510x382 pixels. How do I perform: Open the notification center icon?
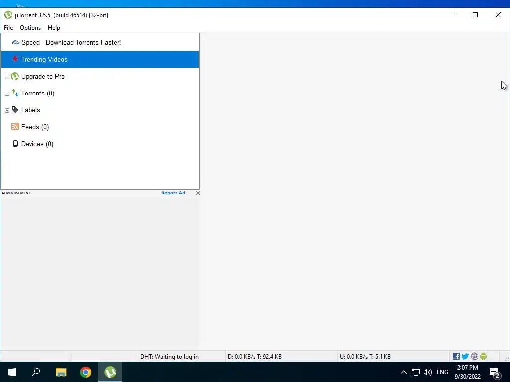point(495,373)
